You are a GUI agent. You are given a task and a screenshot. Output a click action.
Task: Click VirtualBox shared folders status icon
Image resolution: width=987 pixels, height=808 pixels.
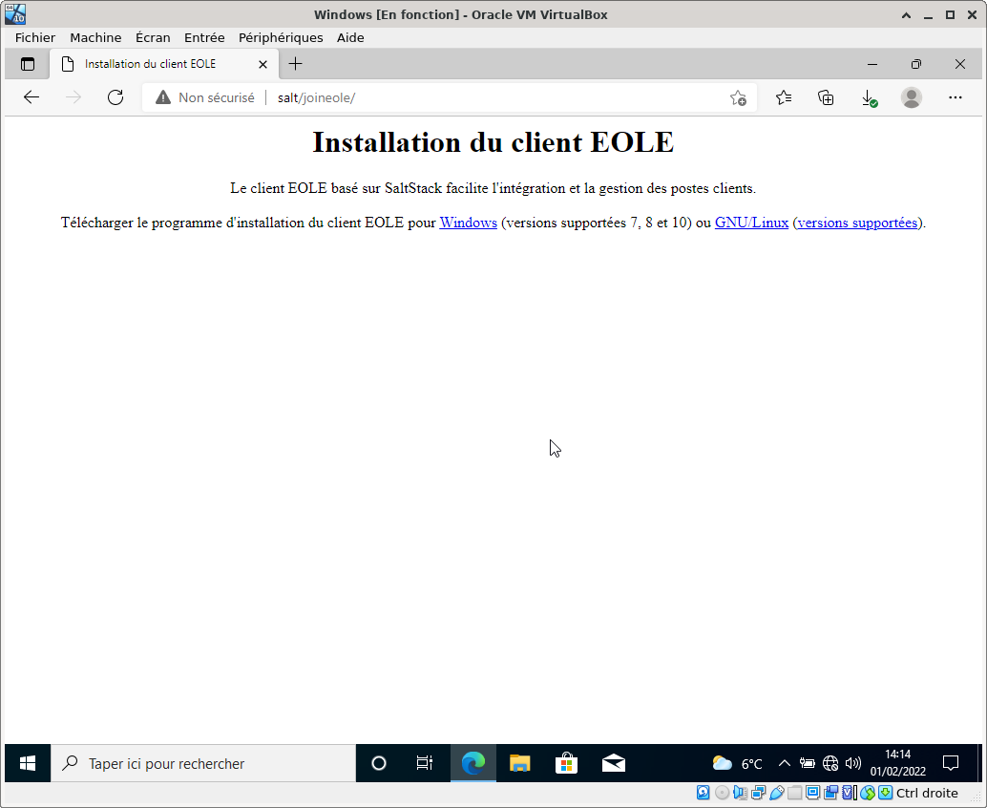794,793
